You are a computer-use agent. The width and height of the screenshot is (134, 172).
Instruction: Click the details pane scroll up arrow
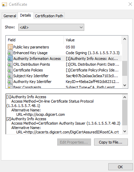[x=125, y=97]
